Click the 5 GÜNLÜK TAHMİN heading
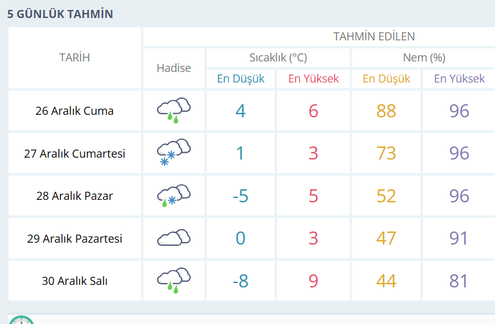 (60, 14)
